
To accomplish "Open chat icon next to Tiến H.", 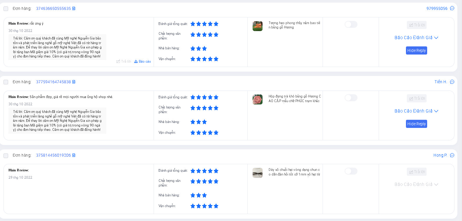I will [x=452, y=82].
